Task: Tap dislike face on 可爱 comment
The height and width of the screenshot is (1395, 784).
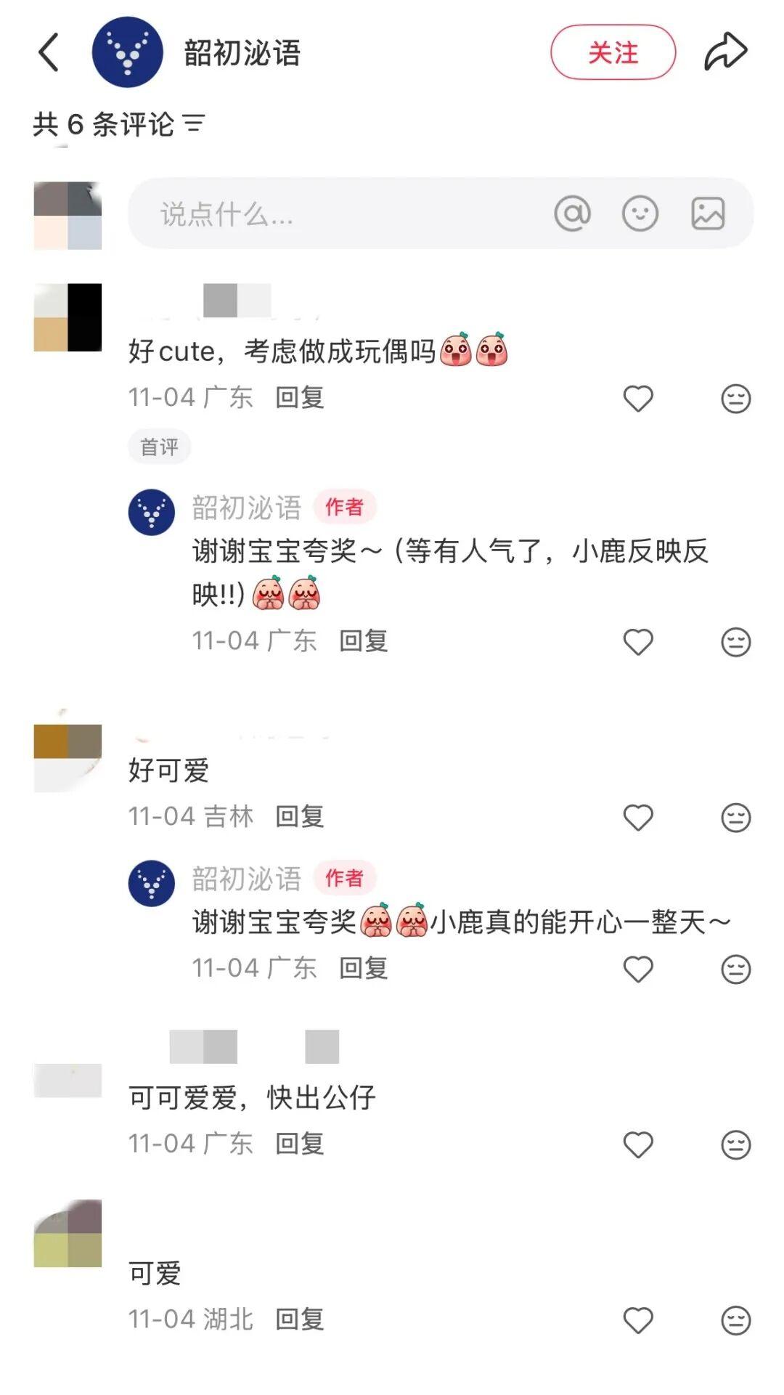Action: coord(735,1320)
